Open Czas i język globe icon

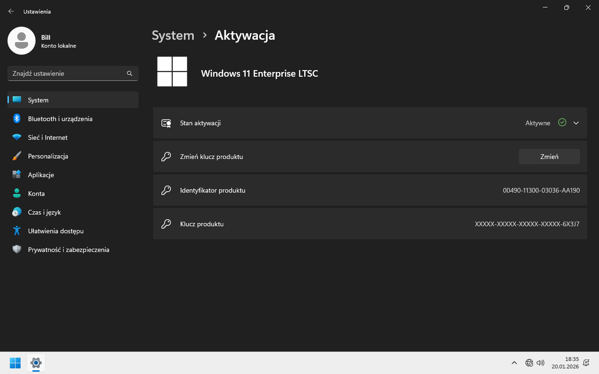pos(17,212)
